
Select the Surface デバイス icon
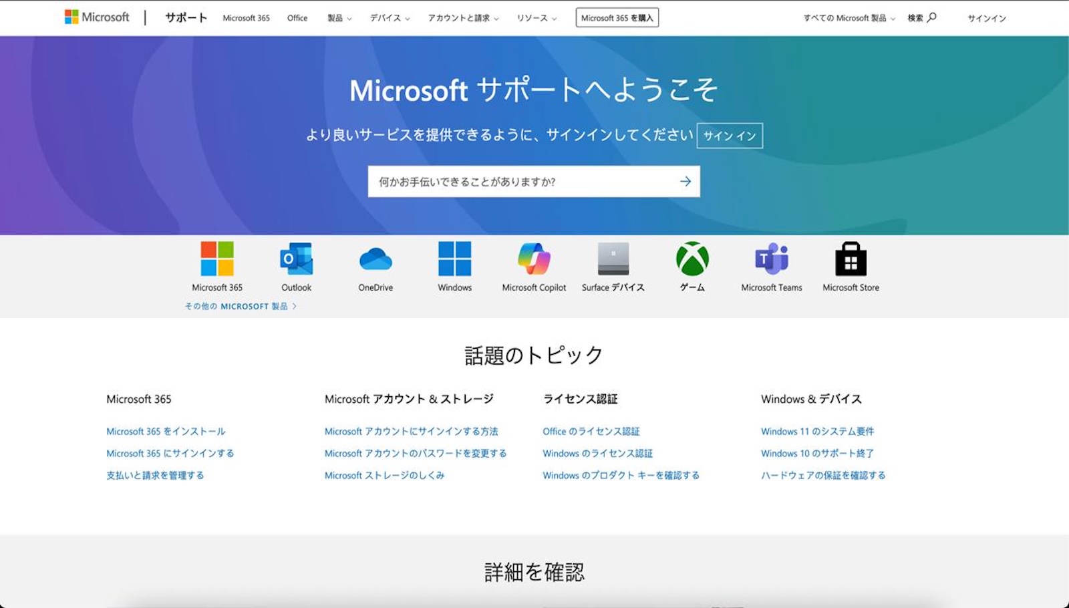(x=613, y=259)
